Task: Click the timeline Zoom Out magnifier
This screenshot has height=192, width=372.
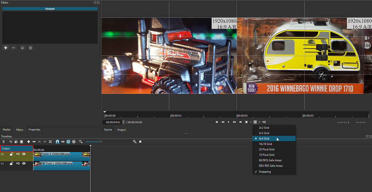Action: tap(81, 142)
